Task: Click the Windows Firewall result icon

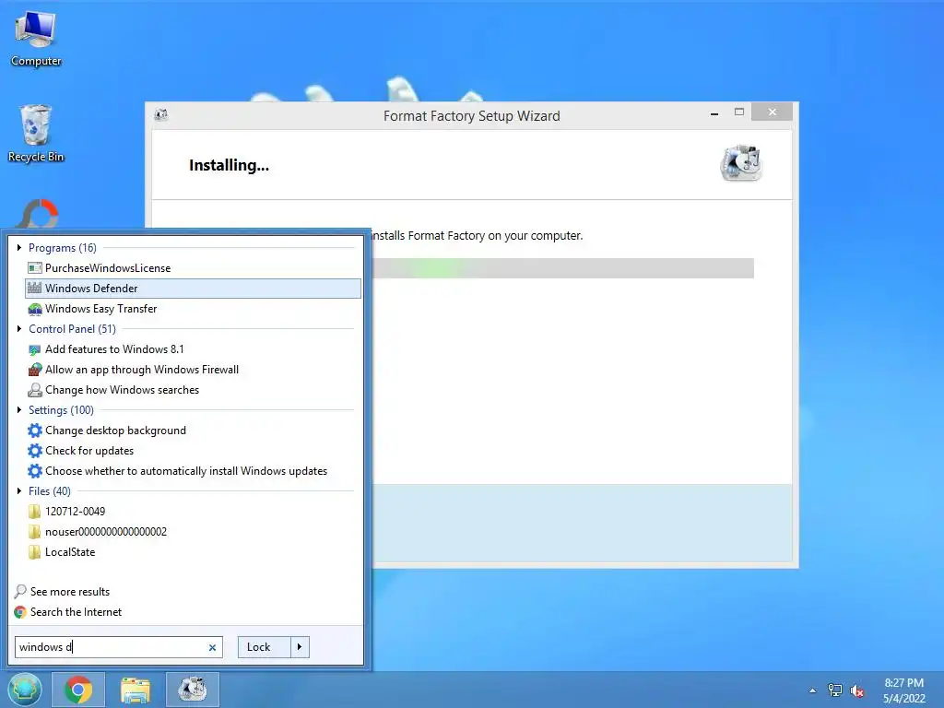Action: tap(35, 370)
